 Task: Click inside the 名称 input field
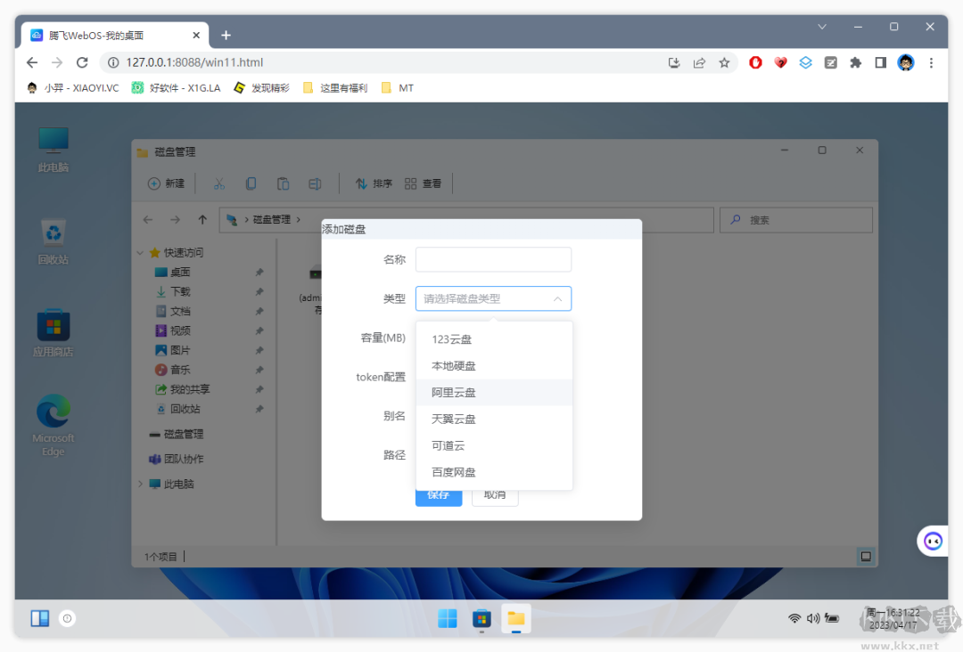click(493, 259)
